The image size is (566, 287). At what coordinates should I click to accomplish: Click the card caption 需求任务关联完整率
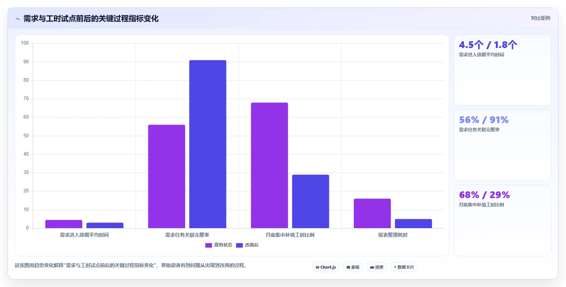479,130
